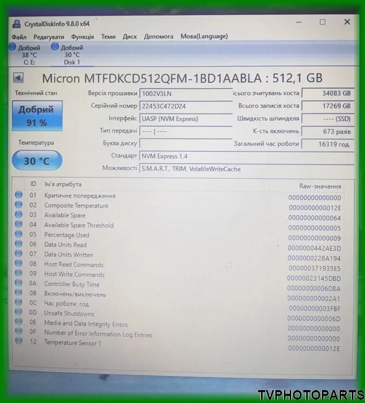Click the firmware field 1002V3LN
This screenshot has height=403, width=365.
(186, 94)
